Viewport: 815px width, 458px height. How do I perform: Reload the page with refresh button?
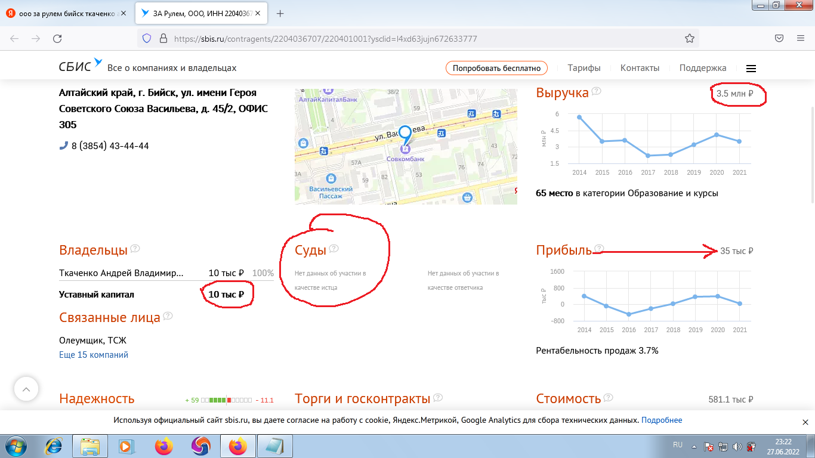[x=57, y=38]
